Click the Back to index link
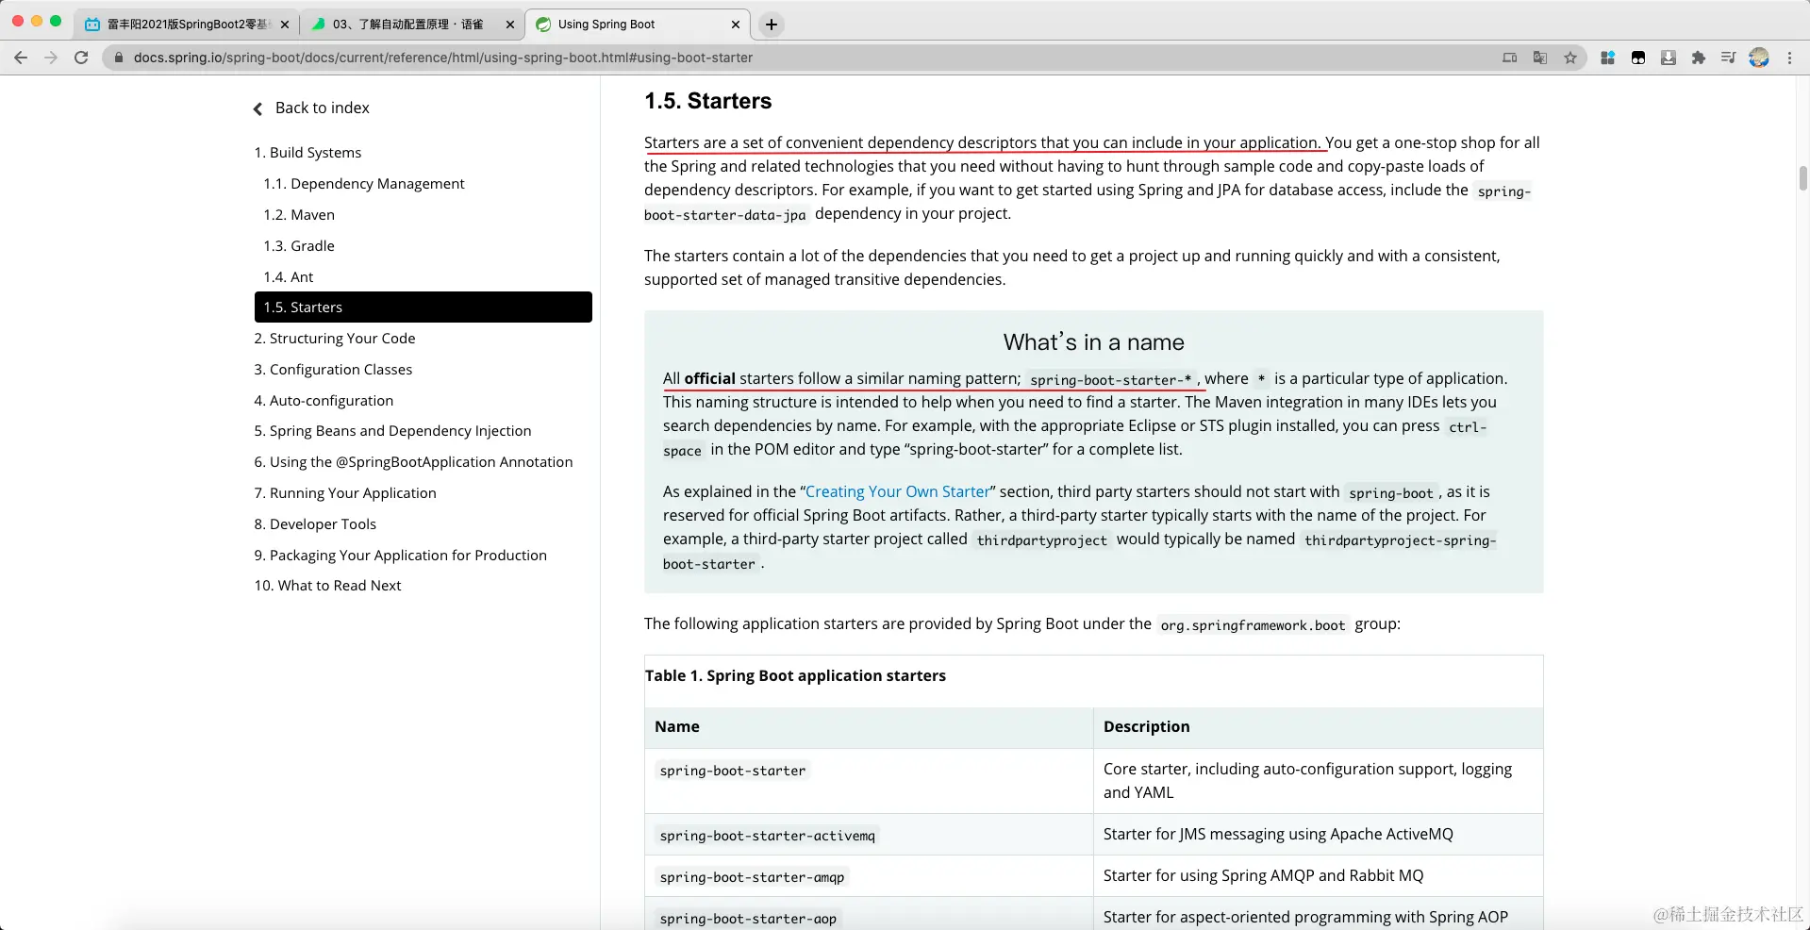The height and width of the screenshot is (930, 1810). [x=322, y=108]
